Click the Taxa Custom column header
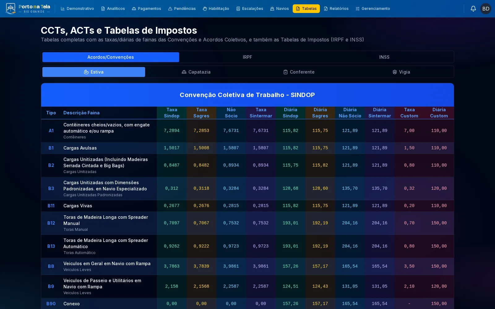 [x=409, y=113]
